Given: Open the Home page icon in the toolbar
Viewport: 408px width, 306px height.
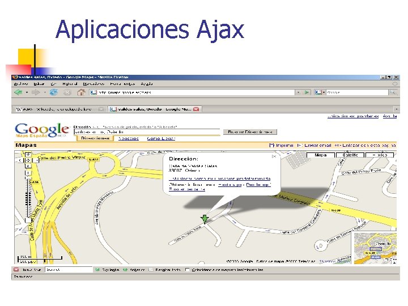Looking at the screenshot, I should coord(81,92).
